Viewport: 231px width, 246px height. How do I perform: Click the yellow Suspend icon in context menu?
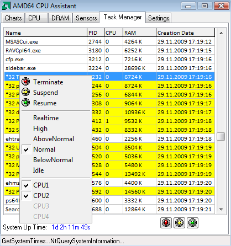[26, 92]
